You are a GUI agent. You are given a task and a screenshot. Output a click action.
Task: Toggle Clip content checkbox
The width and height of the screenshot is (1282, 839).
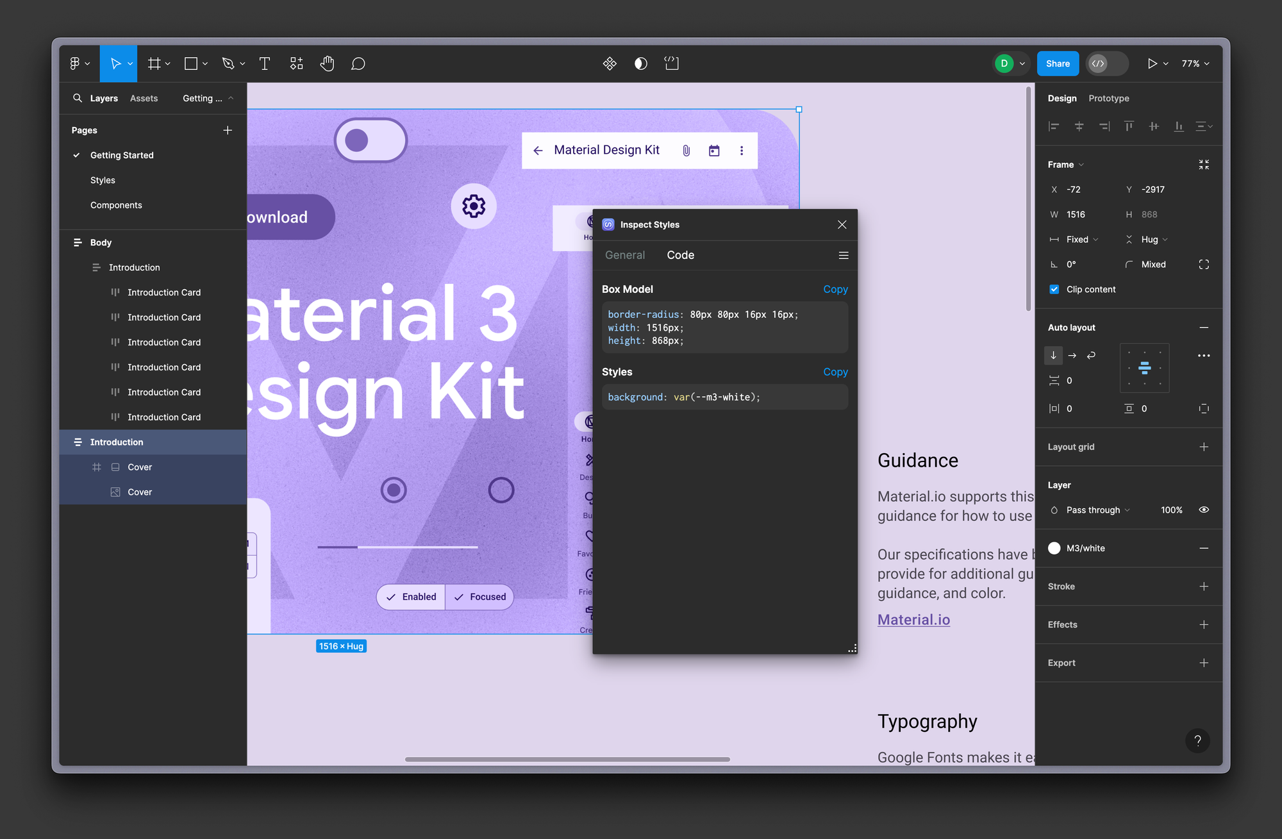click(x=1054, y=288)
